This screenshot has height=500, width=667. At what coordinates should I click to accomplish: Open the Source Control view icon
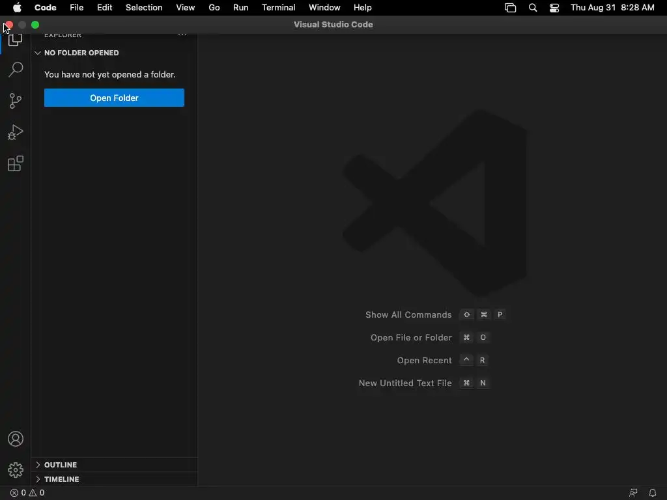click(16, 101)
